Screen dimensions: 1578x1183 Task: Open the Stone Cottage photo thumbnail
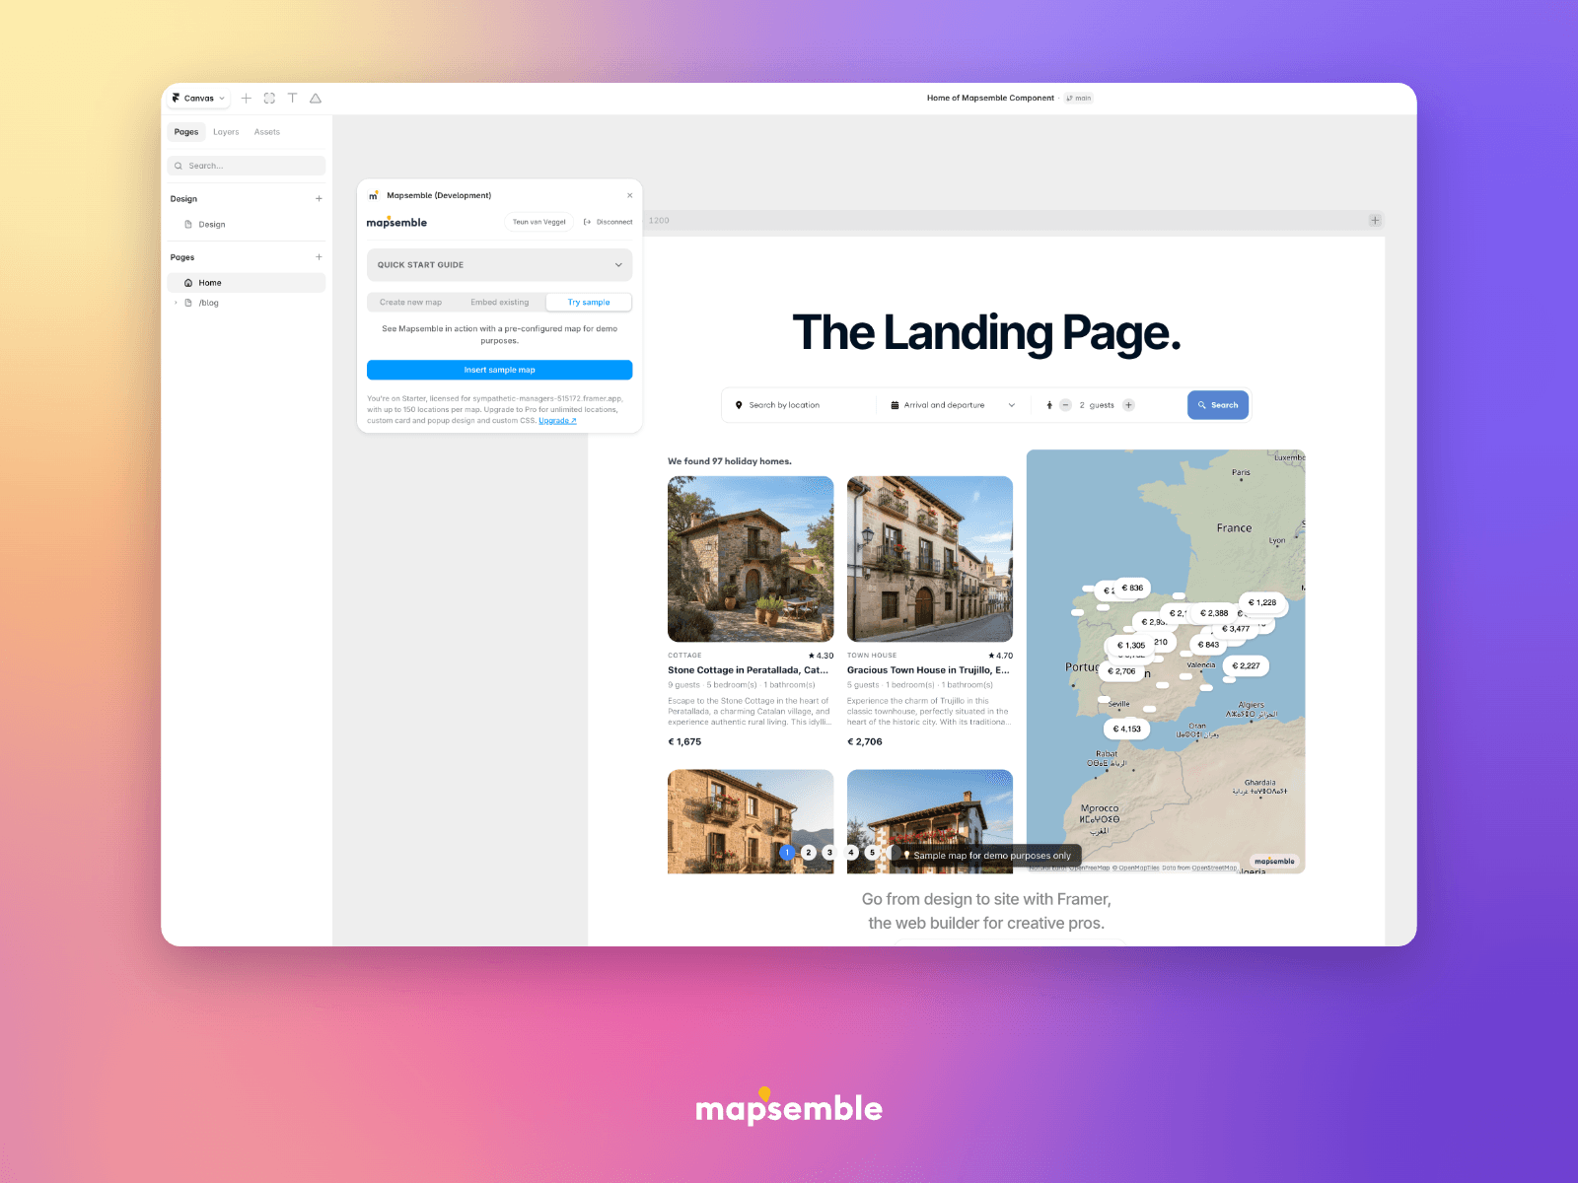[751, 559]
